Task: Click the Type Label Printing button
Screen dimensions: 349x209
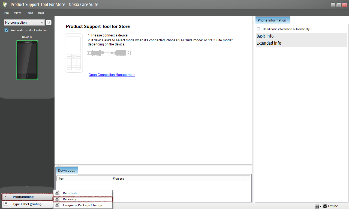Action: [x=27, y=204]
